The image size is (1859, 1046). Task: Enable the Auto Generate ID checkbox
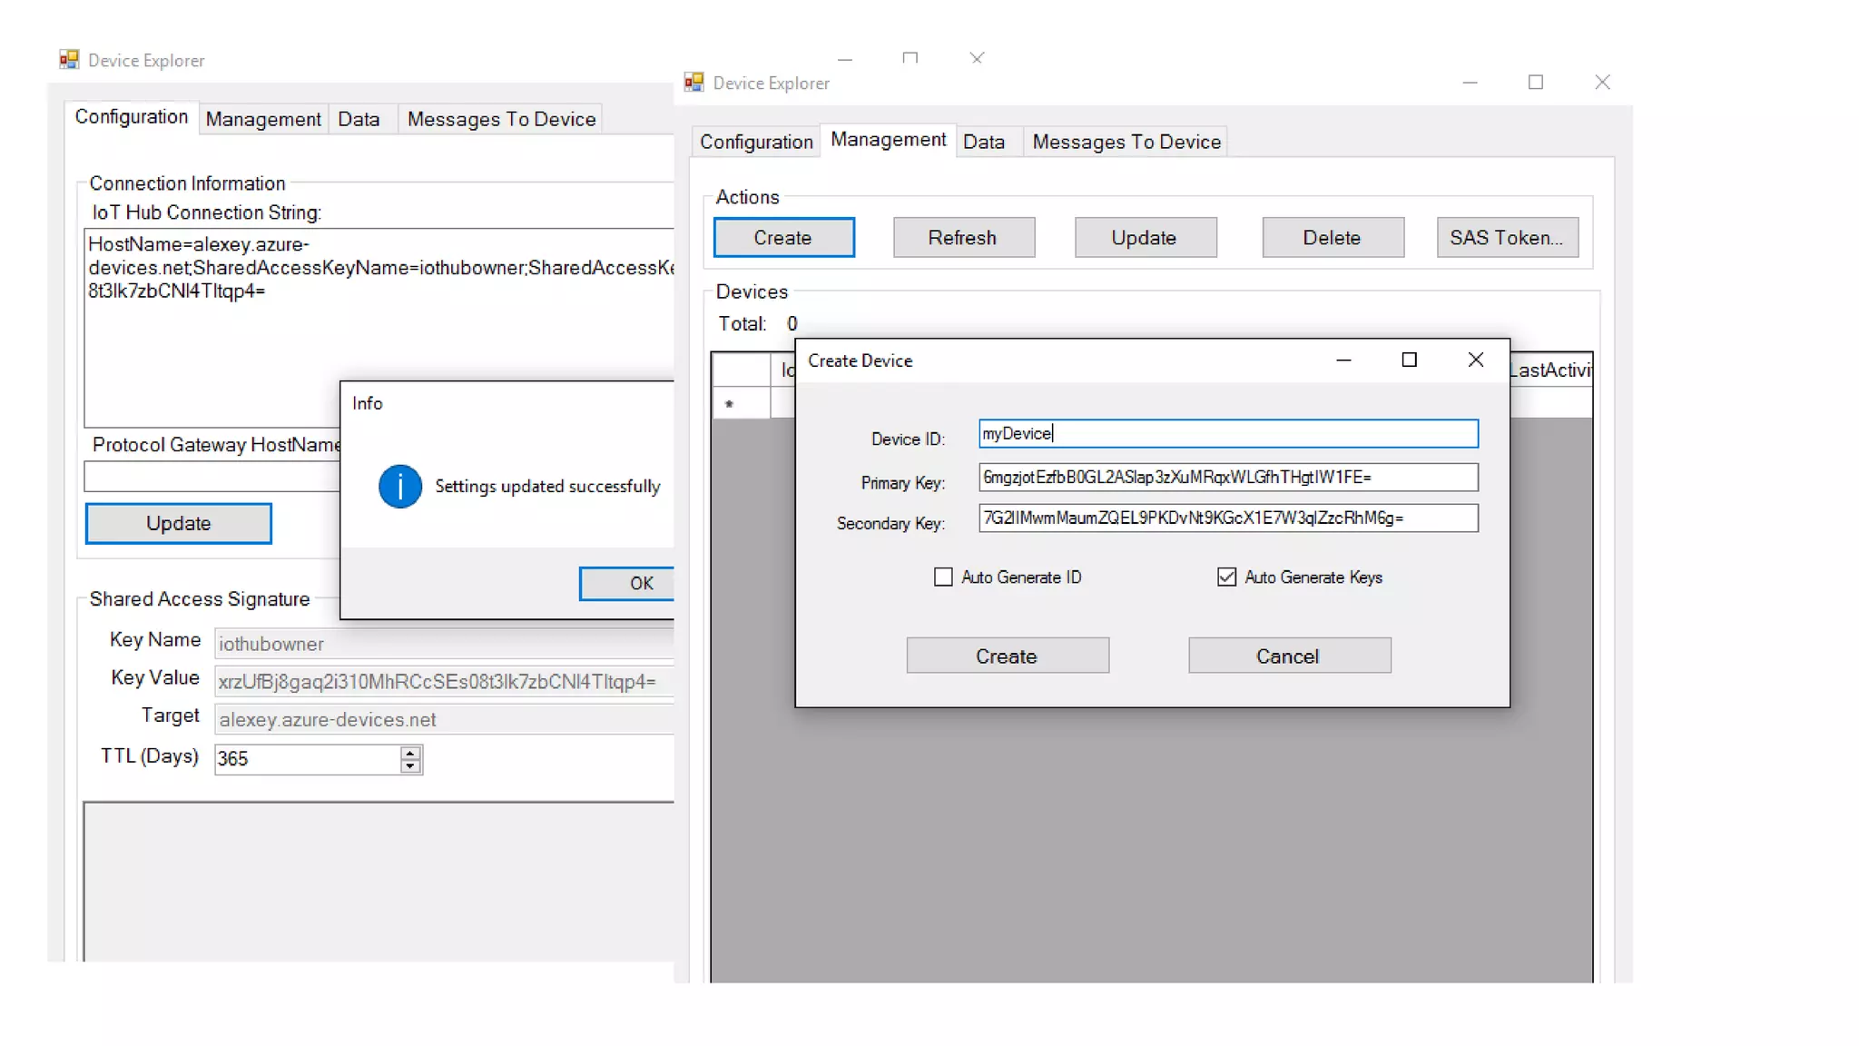(943, 577)
